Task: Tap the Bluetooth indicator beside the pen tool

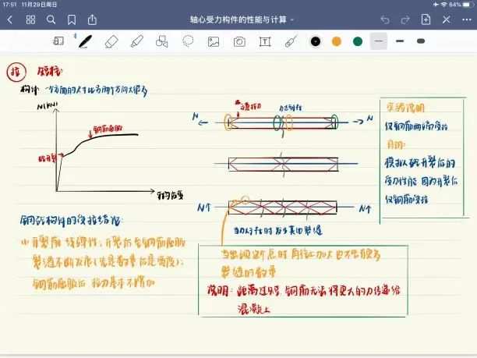Action: [75, 36]
